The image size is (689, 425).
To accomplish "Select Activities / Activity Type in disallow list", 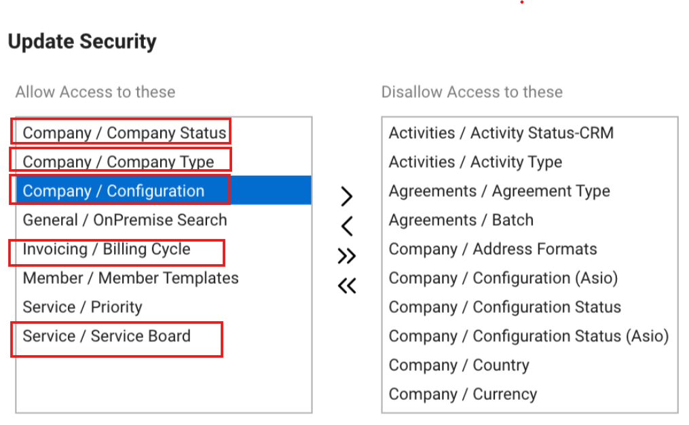I will (x=475, y=162).
